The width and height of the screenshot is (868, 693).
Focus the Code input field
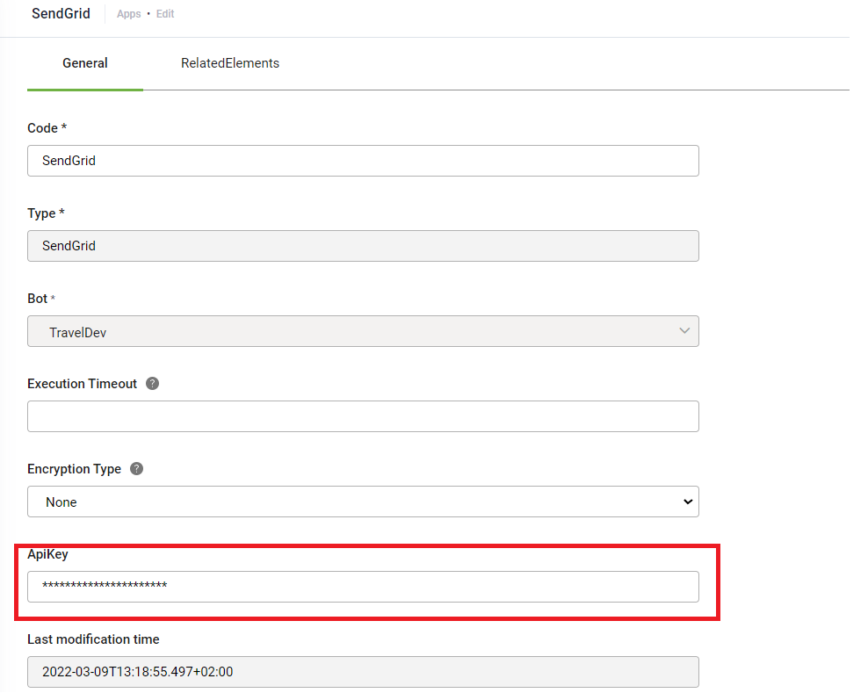tap(363, 161)
